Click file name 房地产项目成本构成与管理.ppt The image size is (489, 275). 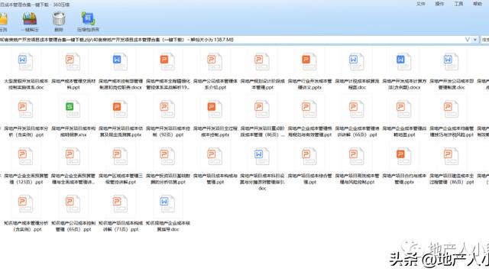(x=215, y=179)
